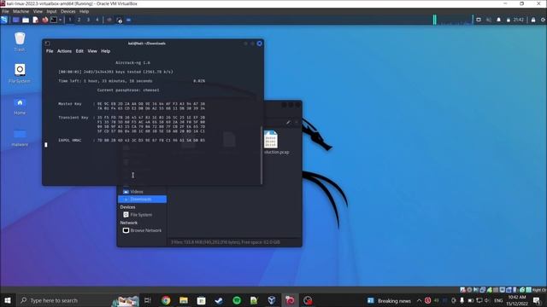The height and width of the screenshot is (307, 547).
Task: Open VirtualBox Machine menu
Action: tap(21, 11)
